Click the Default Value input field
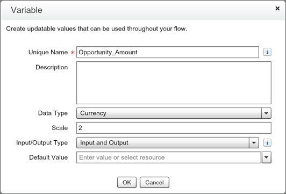 tap(169, 157)
